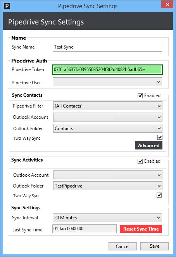This screenshot has width=176, height=257.
Task: Click the Last Sync Time label
Action: tap(28, 230)
